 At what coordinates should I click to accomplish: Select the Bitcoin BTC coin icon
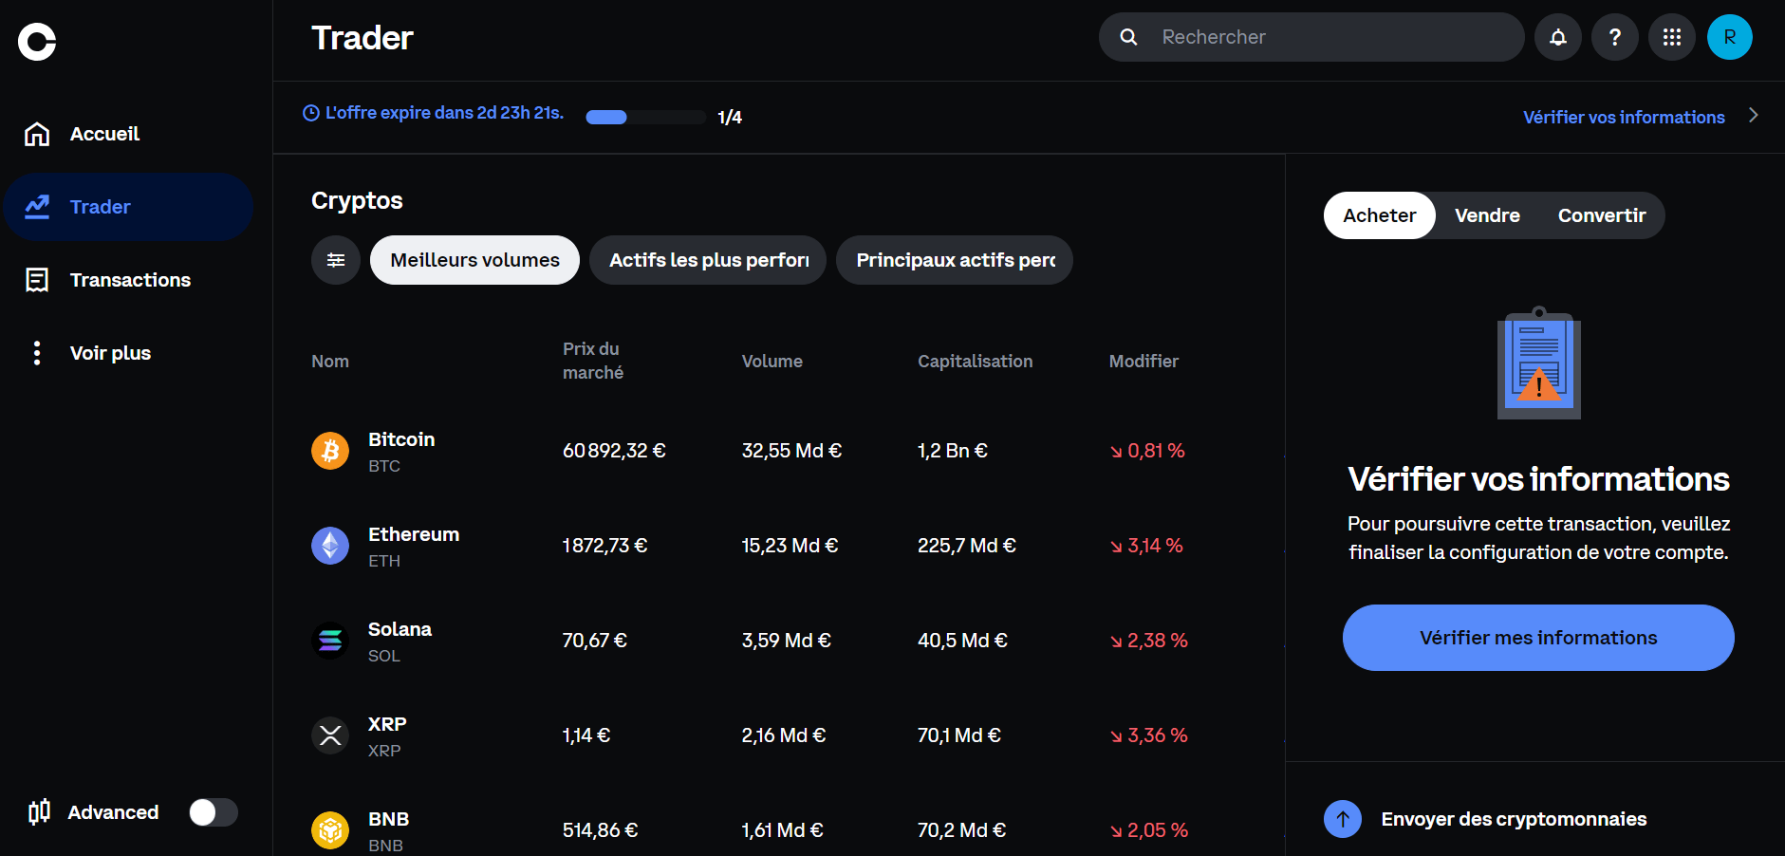pyautogui.click(x=329, y=450)
